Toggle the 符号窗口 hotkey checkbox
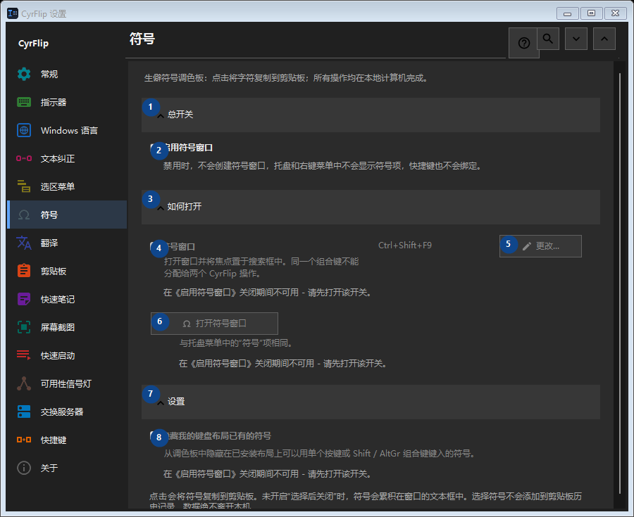This screenshot has height=517, width=634. pos(155,247)
